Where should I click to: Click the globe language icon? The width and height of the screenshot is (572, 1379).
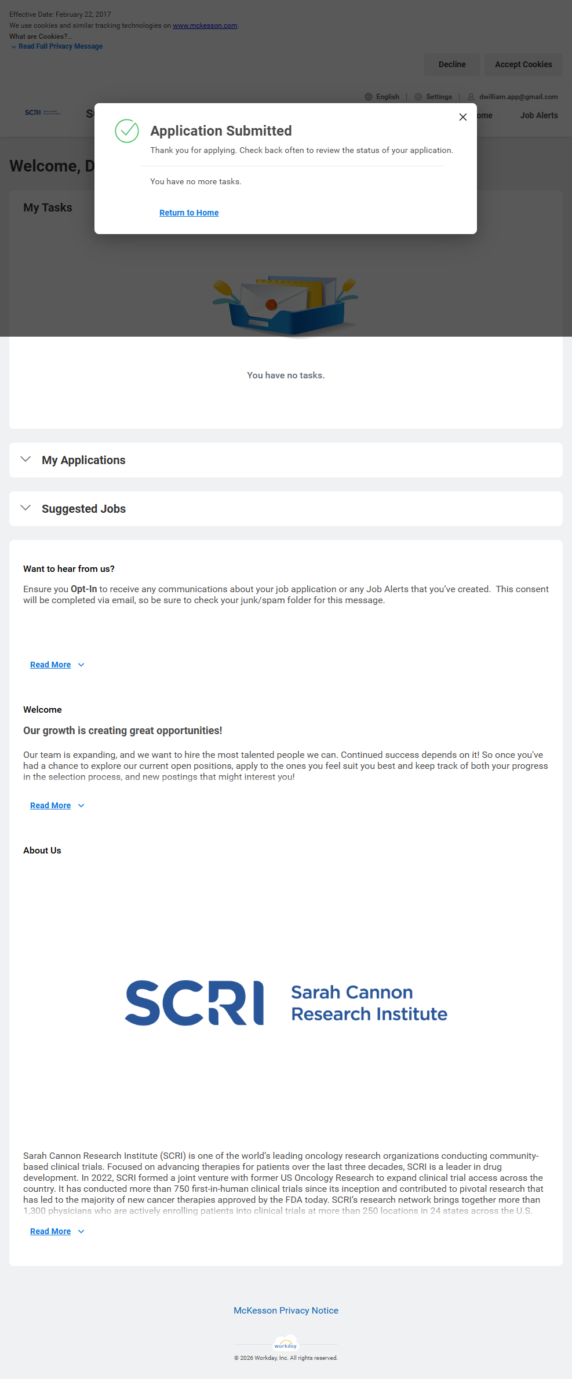(369, 97)
